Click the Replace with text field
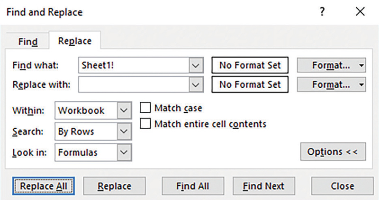The width and height of the screenshot is (379, 200). coord(133,85)
